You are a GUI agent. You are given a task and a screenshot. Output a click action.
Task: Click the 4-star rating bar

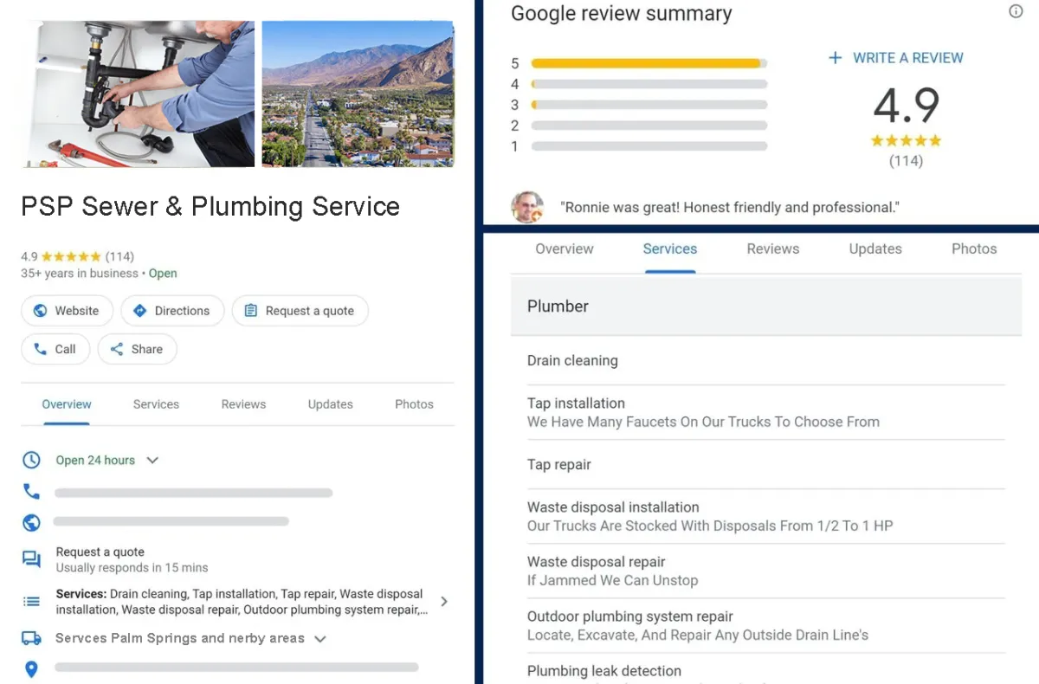click(x=649, y=84)
